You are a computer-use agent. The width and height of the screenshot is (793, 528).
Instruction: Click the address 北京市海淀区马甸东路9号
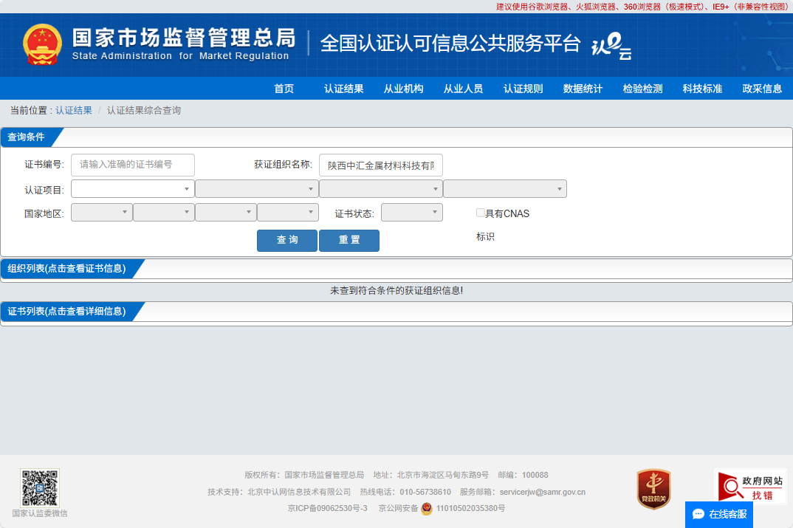click(443, 475)
